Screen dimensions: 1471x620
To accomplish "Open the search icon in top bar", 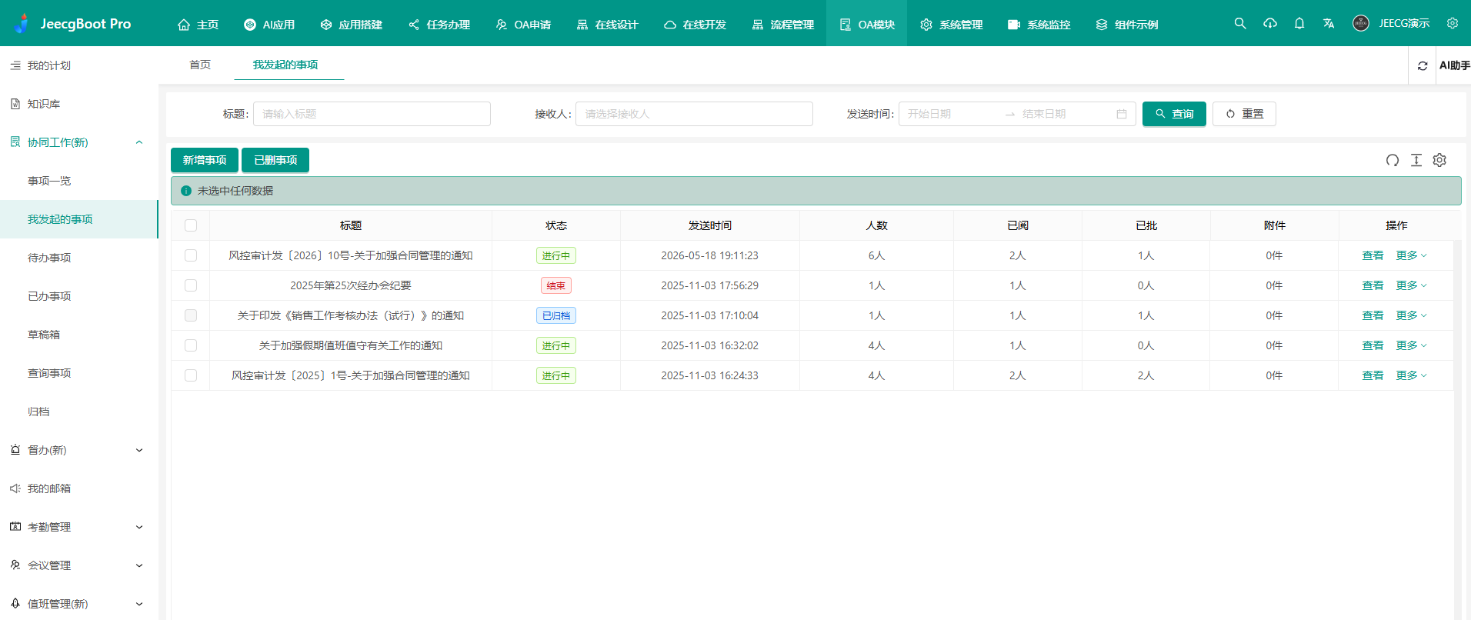I will 1240,23.
